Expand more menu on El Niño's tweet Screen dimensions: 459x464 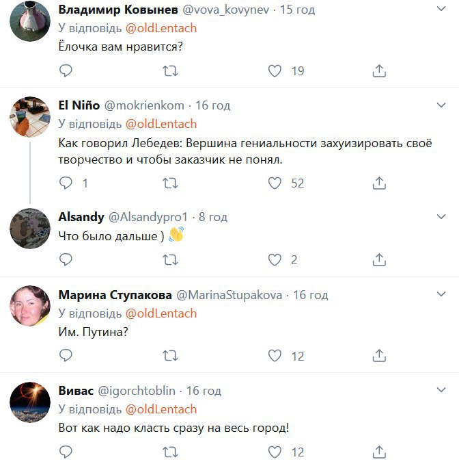[x=442, y=104]
